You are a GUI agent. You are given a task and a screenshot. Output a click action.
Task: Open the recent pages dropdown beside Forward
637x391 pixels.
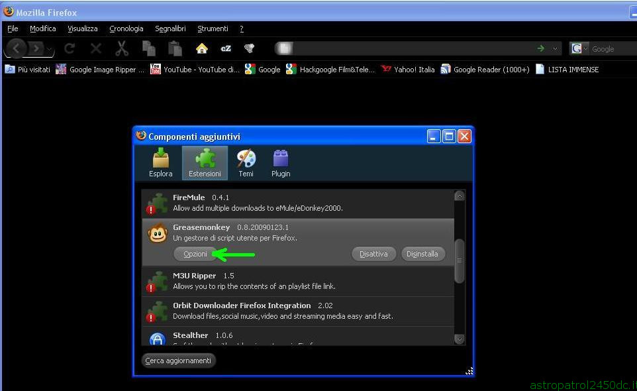(49, 49)
